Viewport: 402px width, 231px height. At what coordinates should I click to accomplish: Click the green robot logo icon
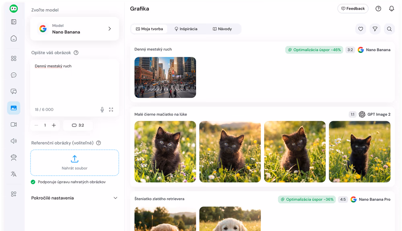coord(14,8)
